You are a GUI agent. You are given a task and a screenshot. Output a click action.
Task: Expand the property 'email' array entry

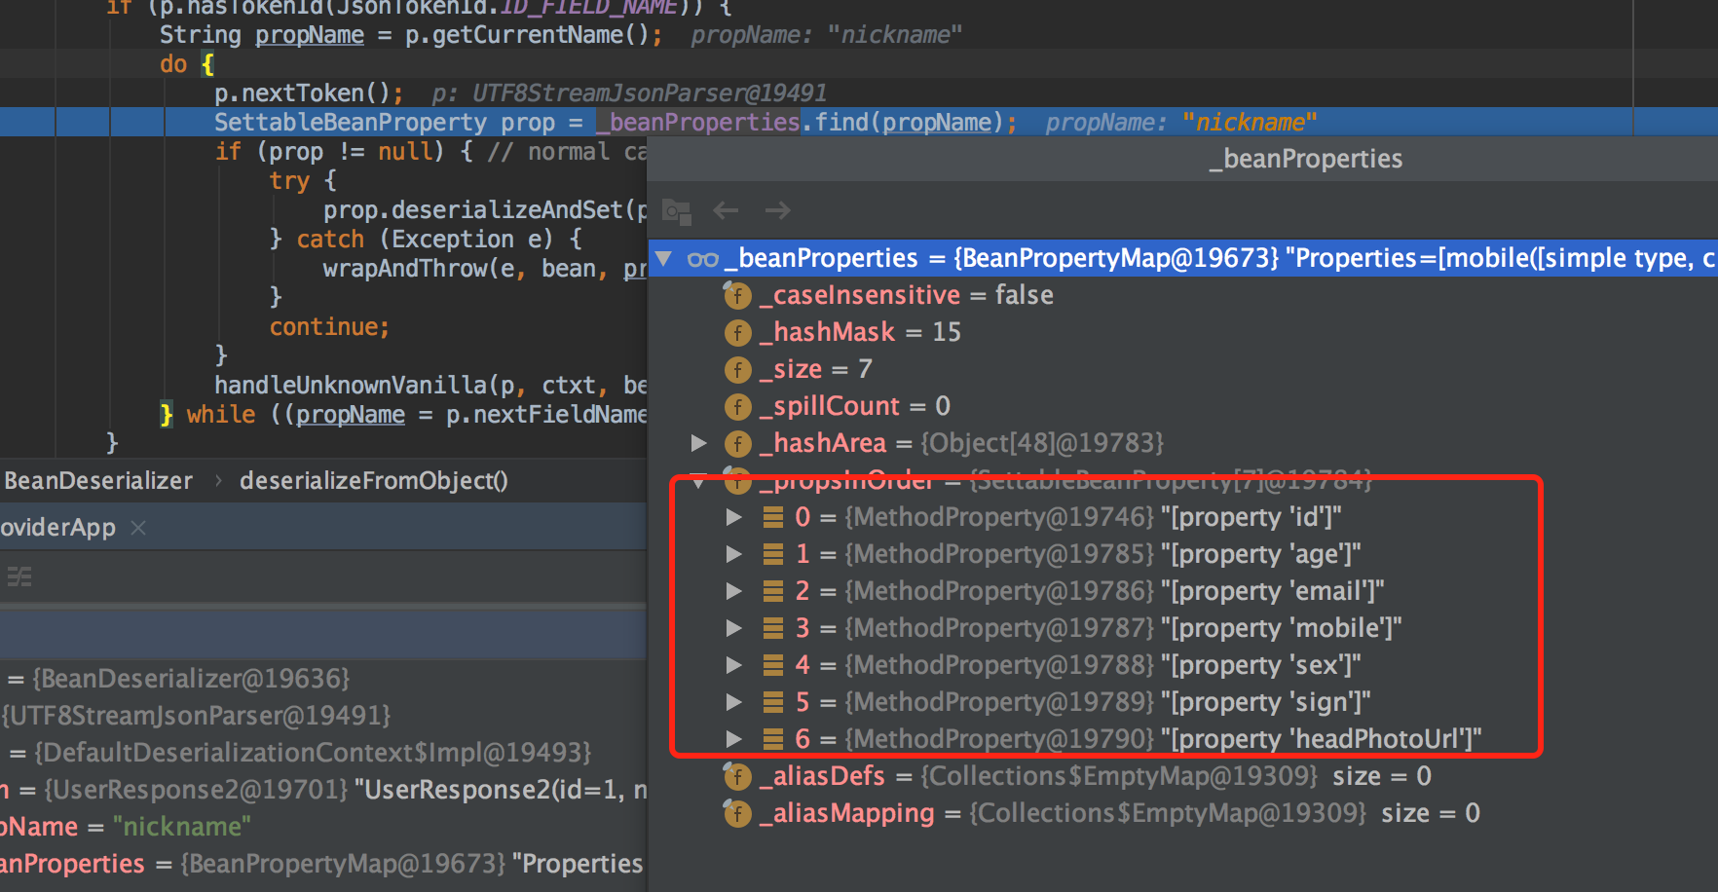pos(734,591)
